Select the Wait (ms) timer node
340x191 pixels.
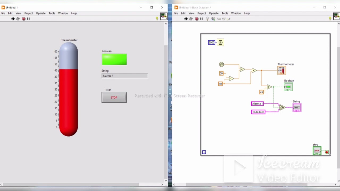coord(220,42)
